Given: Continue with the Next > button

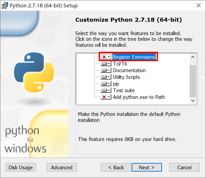Looking at the screenshot, I should click(147, 167).
